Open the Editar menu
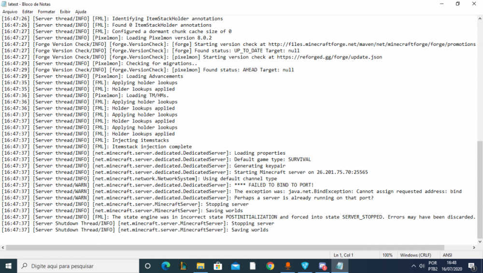 click(28, 12)
